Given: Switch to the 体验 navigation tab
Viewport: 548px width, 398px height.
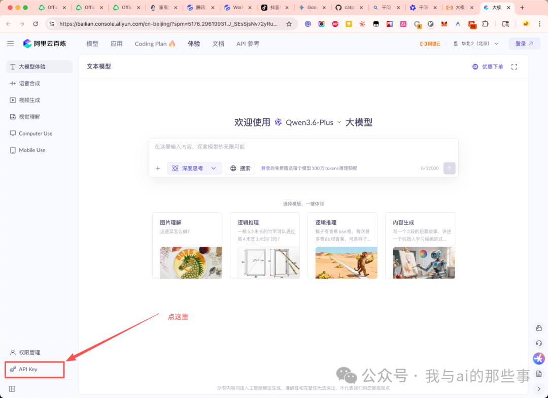Looking at the screenshot, I should tap(194, 44).
